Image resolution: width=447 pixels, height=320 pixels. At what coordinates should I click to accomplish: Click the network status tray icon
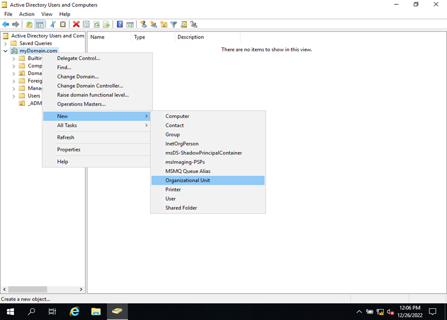pos(380,312)
